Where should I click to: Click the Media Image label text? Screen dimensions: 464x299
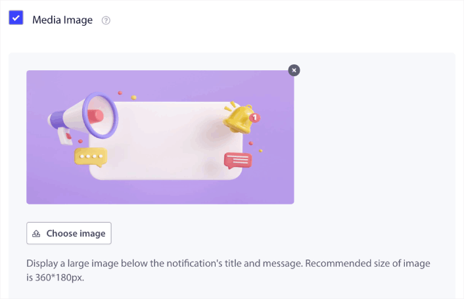pyautogui.click(x=63, y=20)
